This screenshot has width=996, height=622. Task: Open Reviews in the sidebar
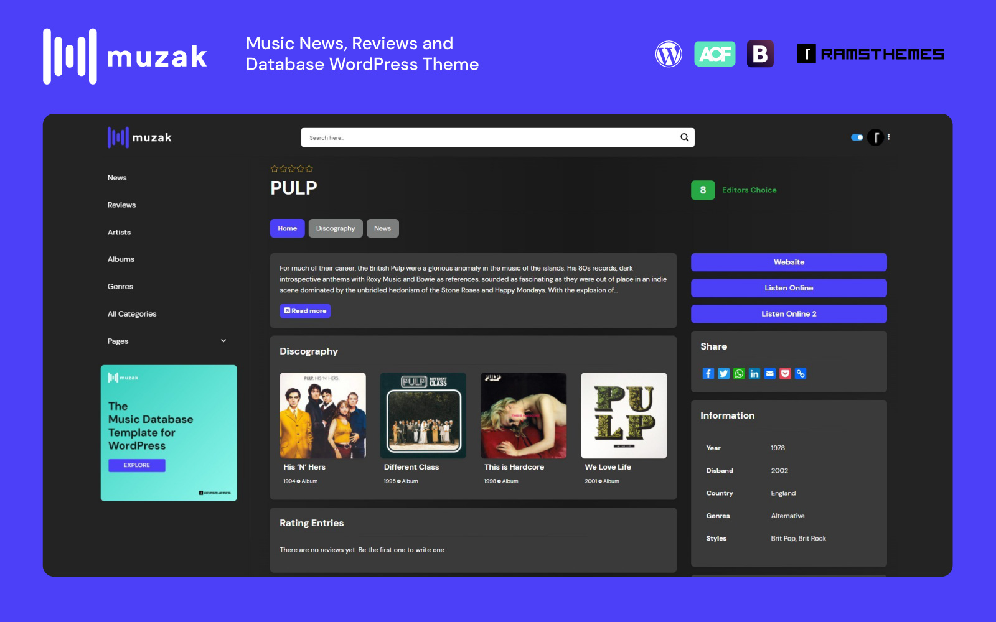(121, 205)
